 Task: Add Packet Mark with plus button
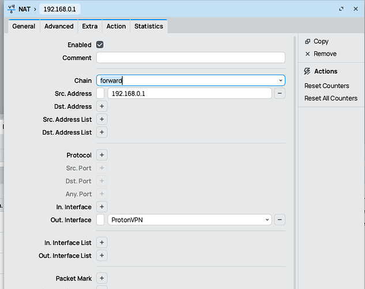[x=101, y=278]
